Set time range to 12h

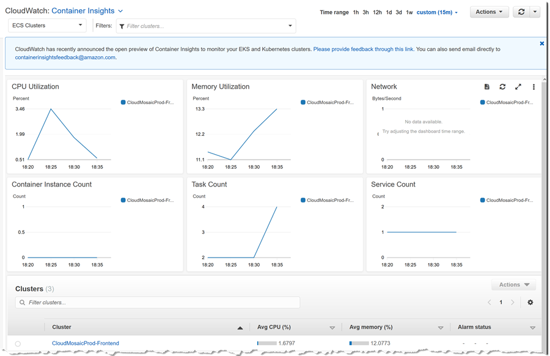click(x=378, y=12)
